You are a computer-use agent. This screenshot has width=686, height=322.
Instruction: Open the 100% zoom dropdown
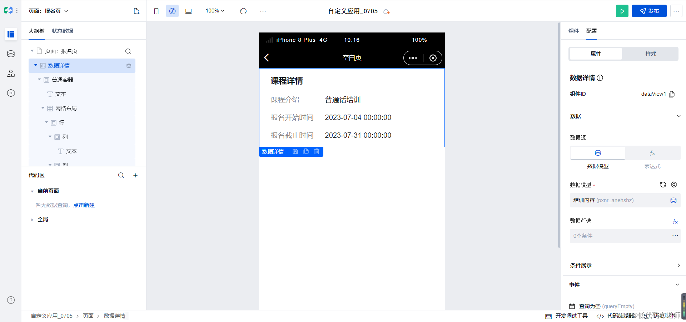pos(215,11)
